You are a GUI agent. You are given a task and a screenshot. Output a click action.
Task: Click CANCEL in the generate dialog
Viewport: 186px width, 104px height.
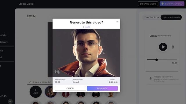click(x=70, y=88)
